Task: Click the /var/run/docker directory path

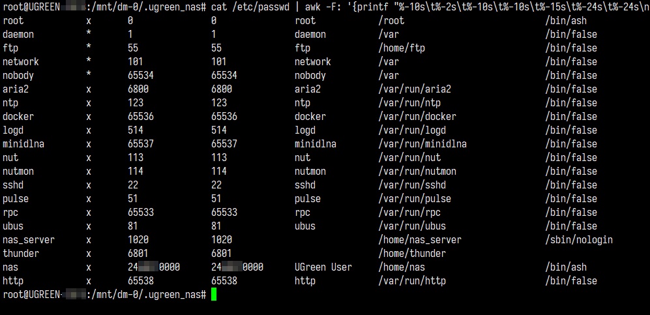Action: [x=417, y=116]
